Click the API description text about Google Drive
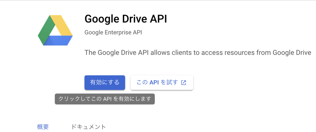The image size is (316, 132). click(x=198, y=52)
